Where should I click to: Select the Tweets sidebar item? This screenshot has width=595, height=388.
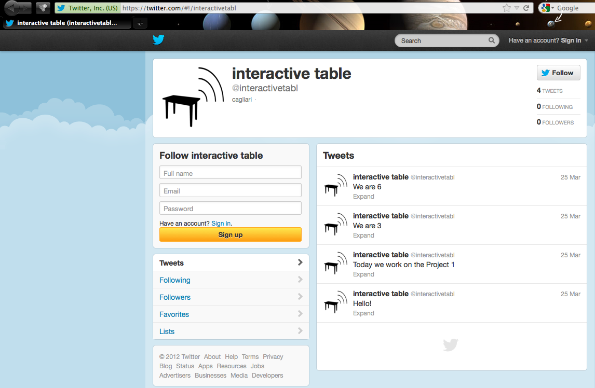click(231, 262)
